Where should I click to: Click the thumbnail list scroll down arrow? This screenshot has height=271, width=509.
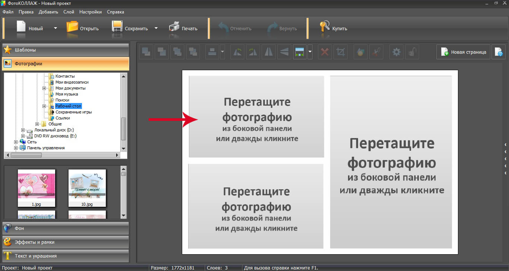(124, 216)
